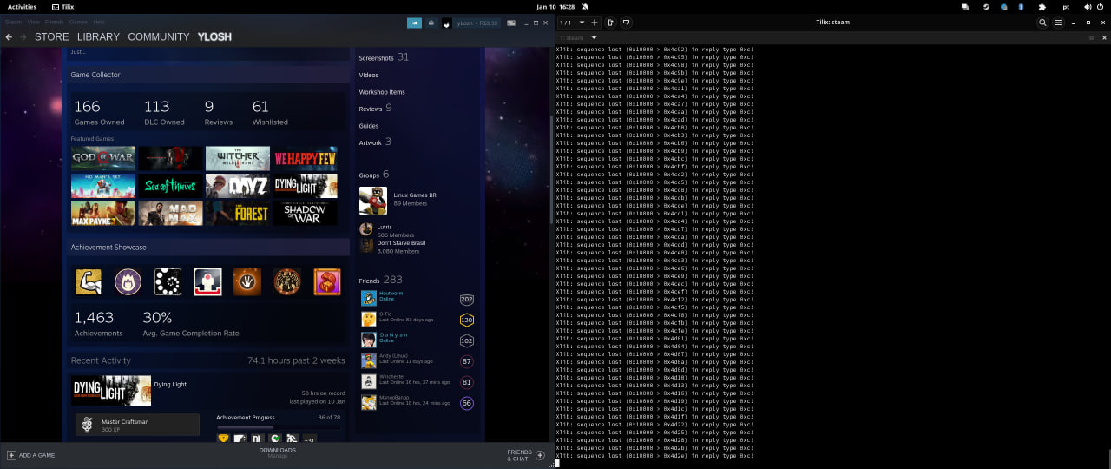Open the Reviews link in the sidebar
The width and height of the screenshot is (1111, 469).
tap(375, 108)
